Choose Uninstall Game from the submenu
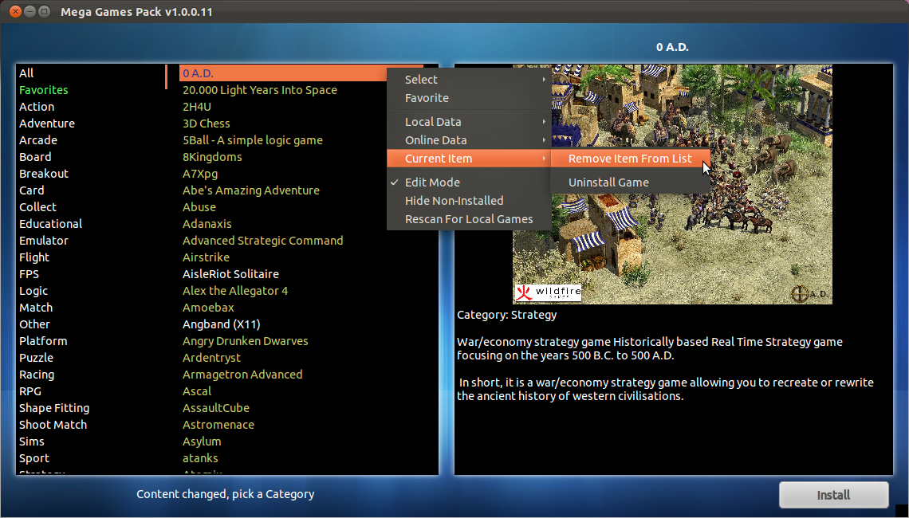Screen dimensions: 909x518 tap(608, 182)
